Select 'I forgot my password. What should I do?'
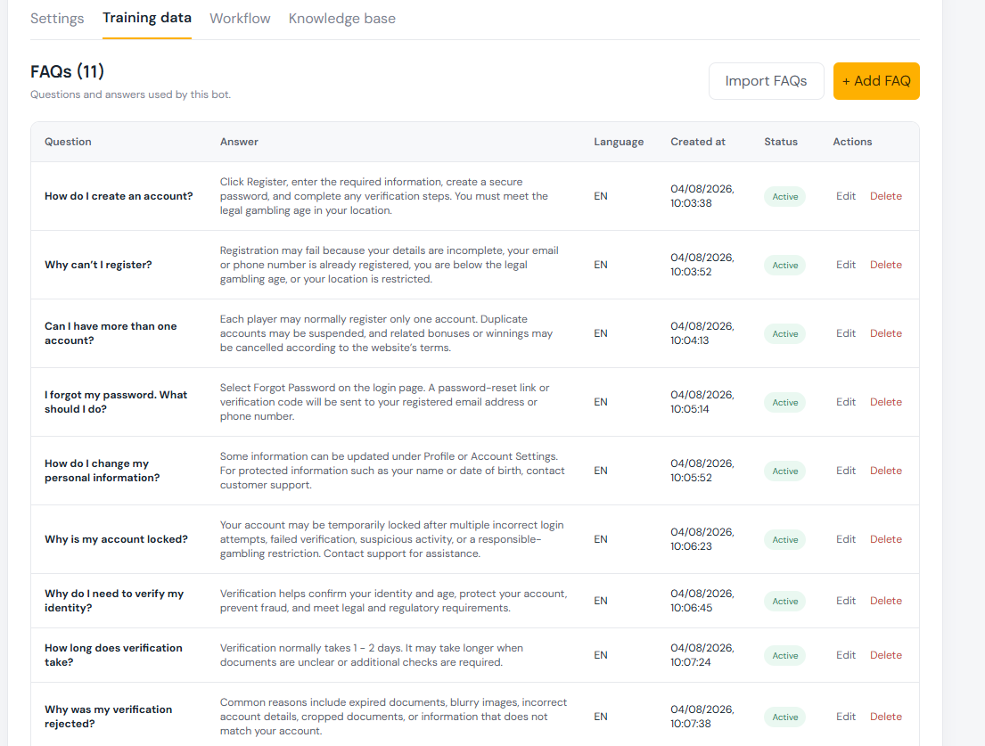This screenshot has width=985, height=746. pyautogui.click(x=116, y=401)
